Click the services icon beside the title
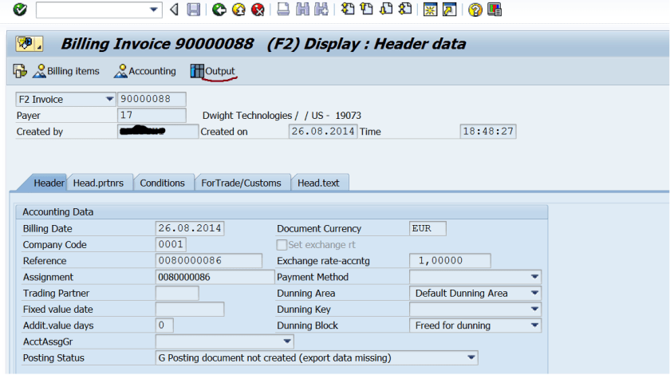Image resolution: width=670 pixels, height=375 pixels. pyautogui.click(x=29, y=44)
